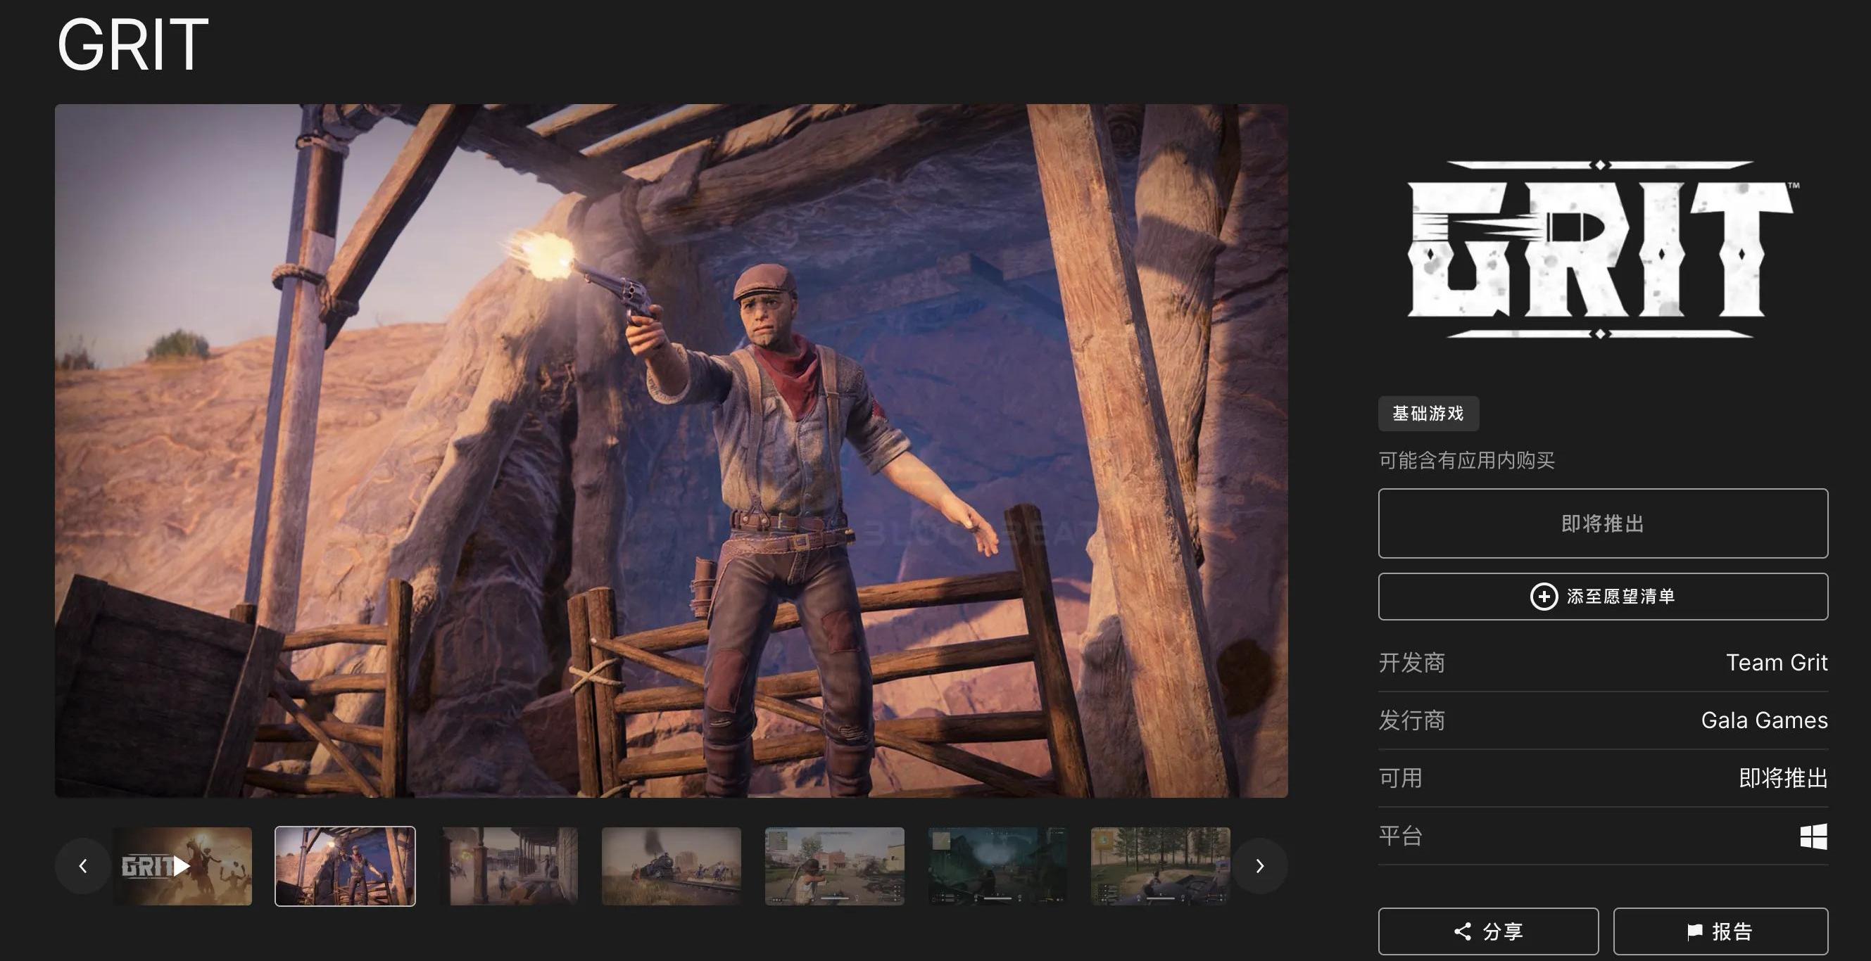
Task: Click the main gunslinger screenshot image
Action: [x=671, y=451]
